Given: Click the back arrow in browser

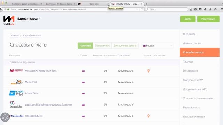Looking at the screenshot, I should coord(1,9).
